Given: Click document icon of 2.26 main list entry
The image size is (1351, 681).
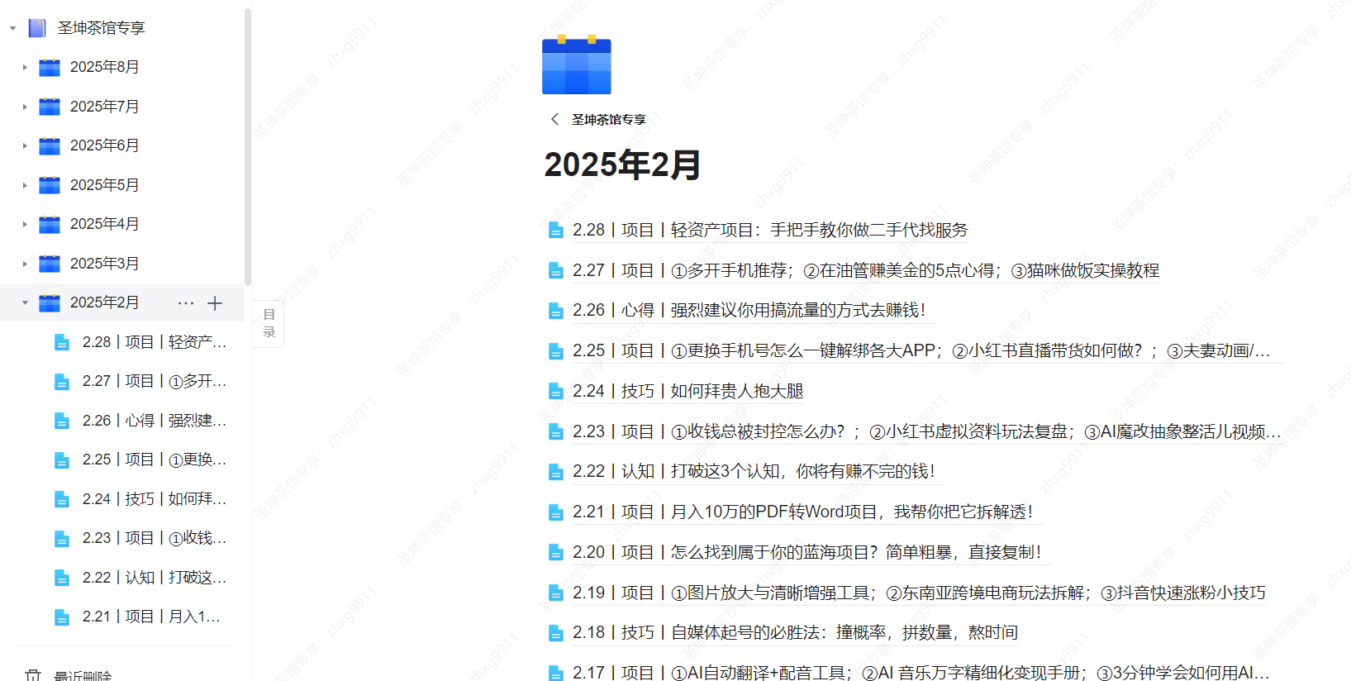Looking at the screenshot, I should pos(556,311).
